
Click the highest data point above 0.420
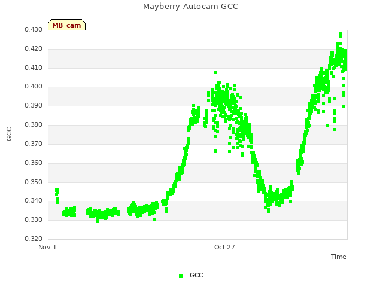pyautogui.click(x=341, y=35)
